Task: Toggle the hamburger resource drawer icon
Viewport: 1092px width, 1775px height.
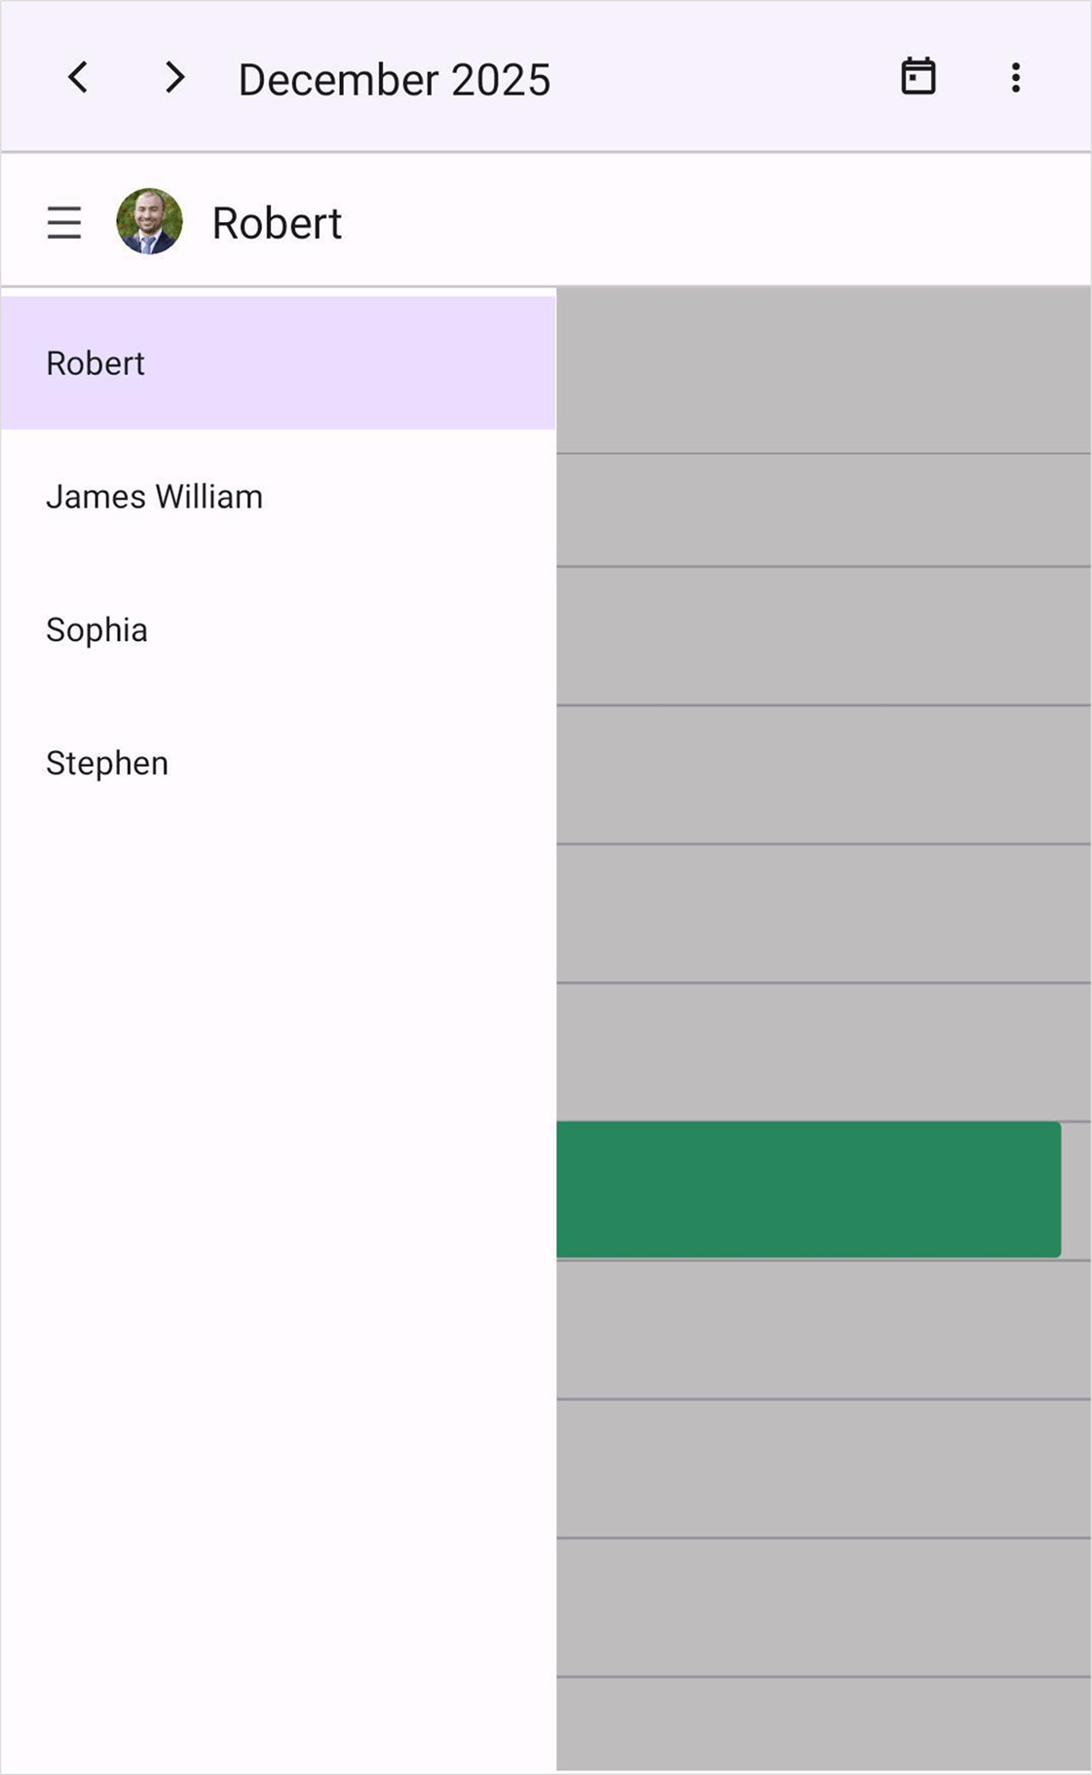Action: [64, 223]
